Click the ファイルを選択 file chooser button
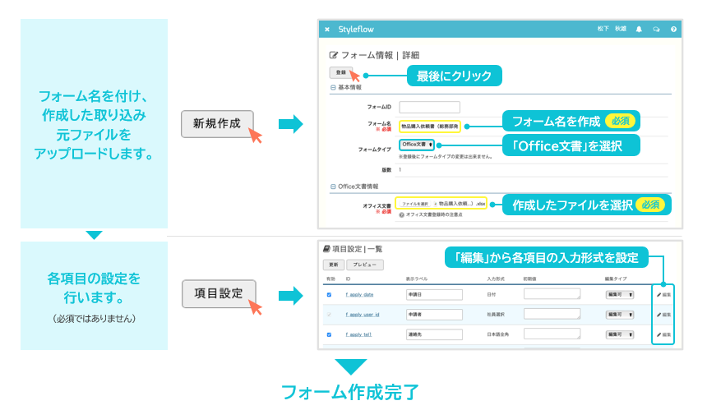 tap(414, 204)
